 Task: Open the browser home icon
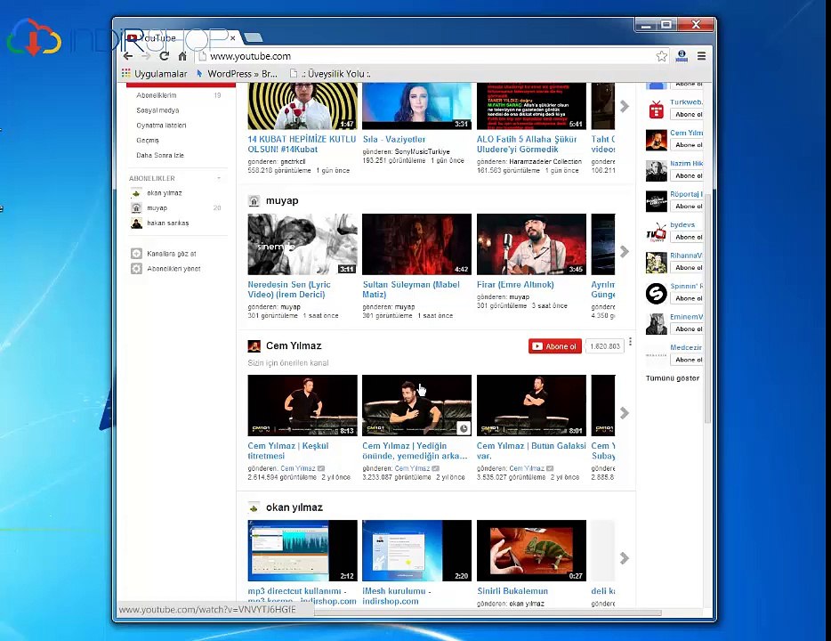(x=182, y=56)
